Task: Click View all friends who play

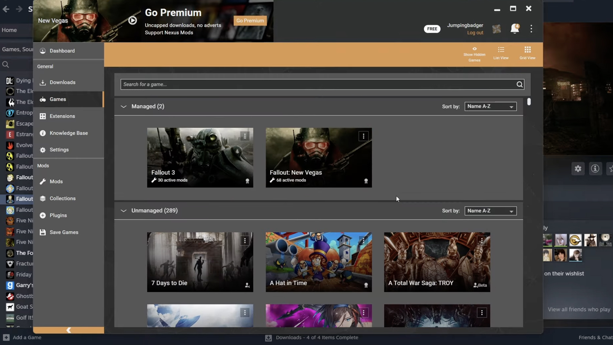Action: pyautogui.click(x=579, y=309)
